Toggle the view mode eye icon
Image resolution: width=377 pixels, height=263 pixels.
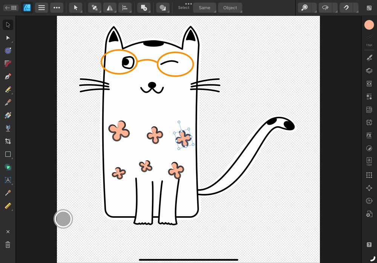[x=325, y=8]
